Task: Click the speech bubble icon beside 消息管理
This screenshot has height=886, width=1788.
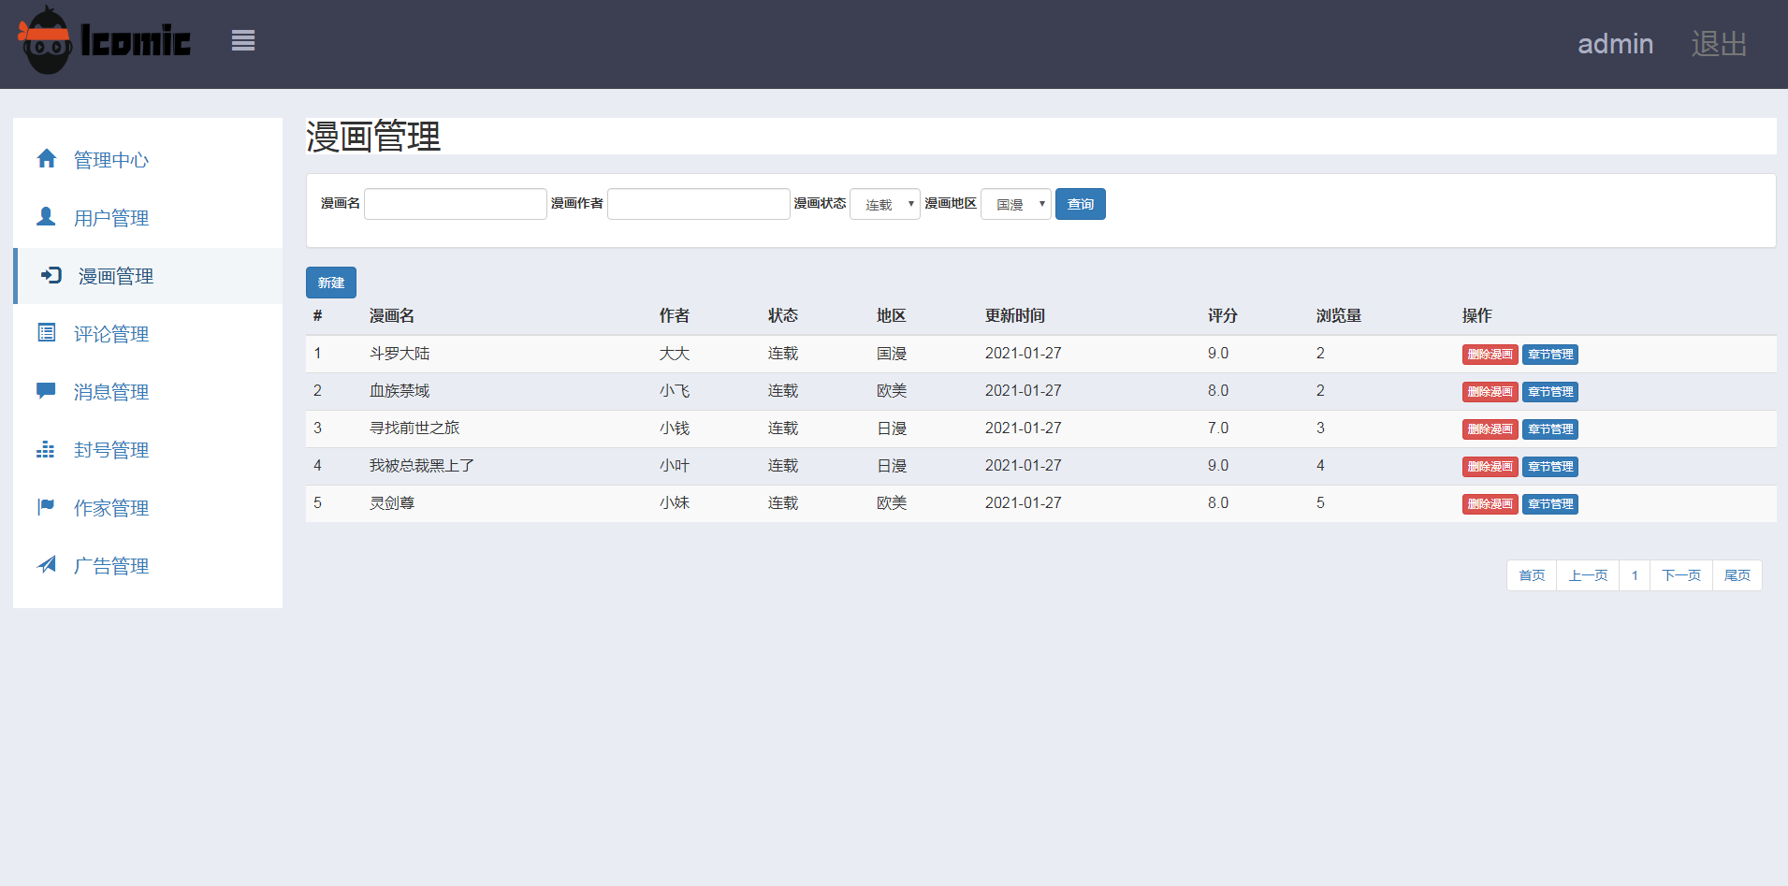Action: pyautogui.click(x=46, y=391)
